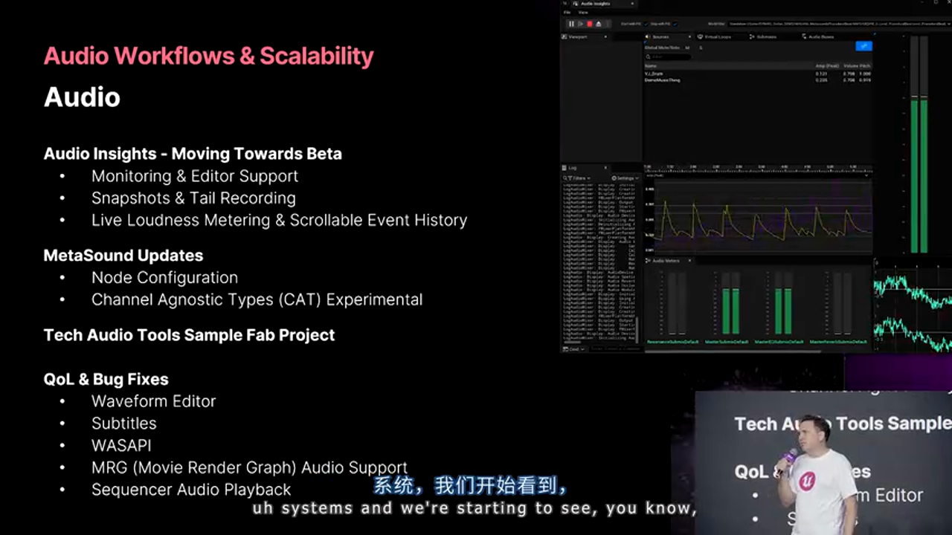952x535 pixels.
Task: Open the Log Settings dropdown
Action: 624,178
